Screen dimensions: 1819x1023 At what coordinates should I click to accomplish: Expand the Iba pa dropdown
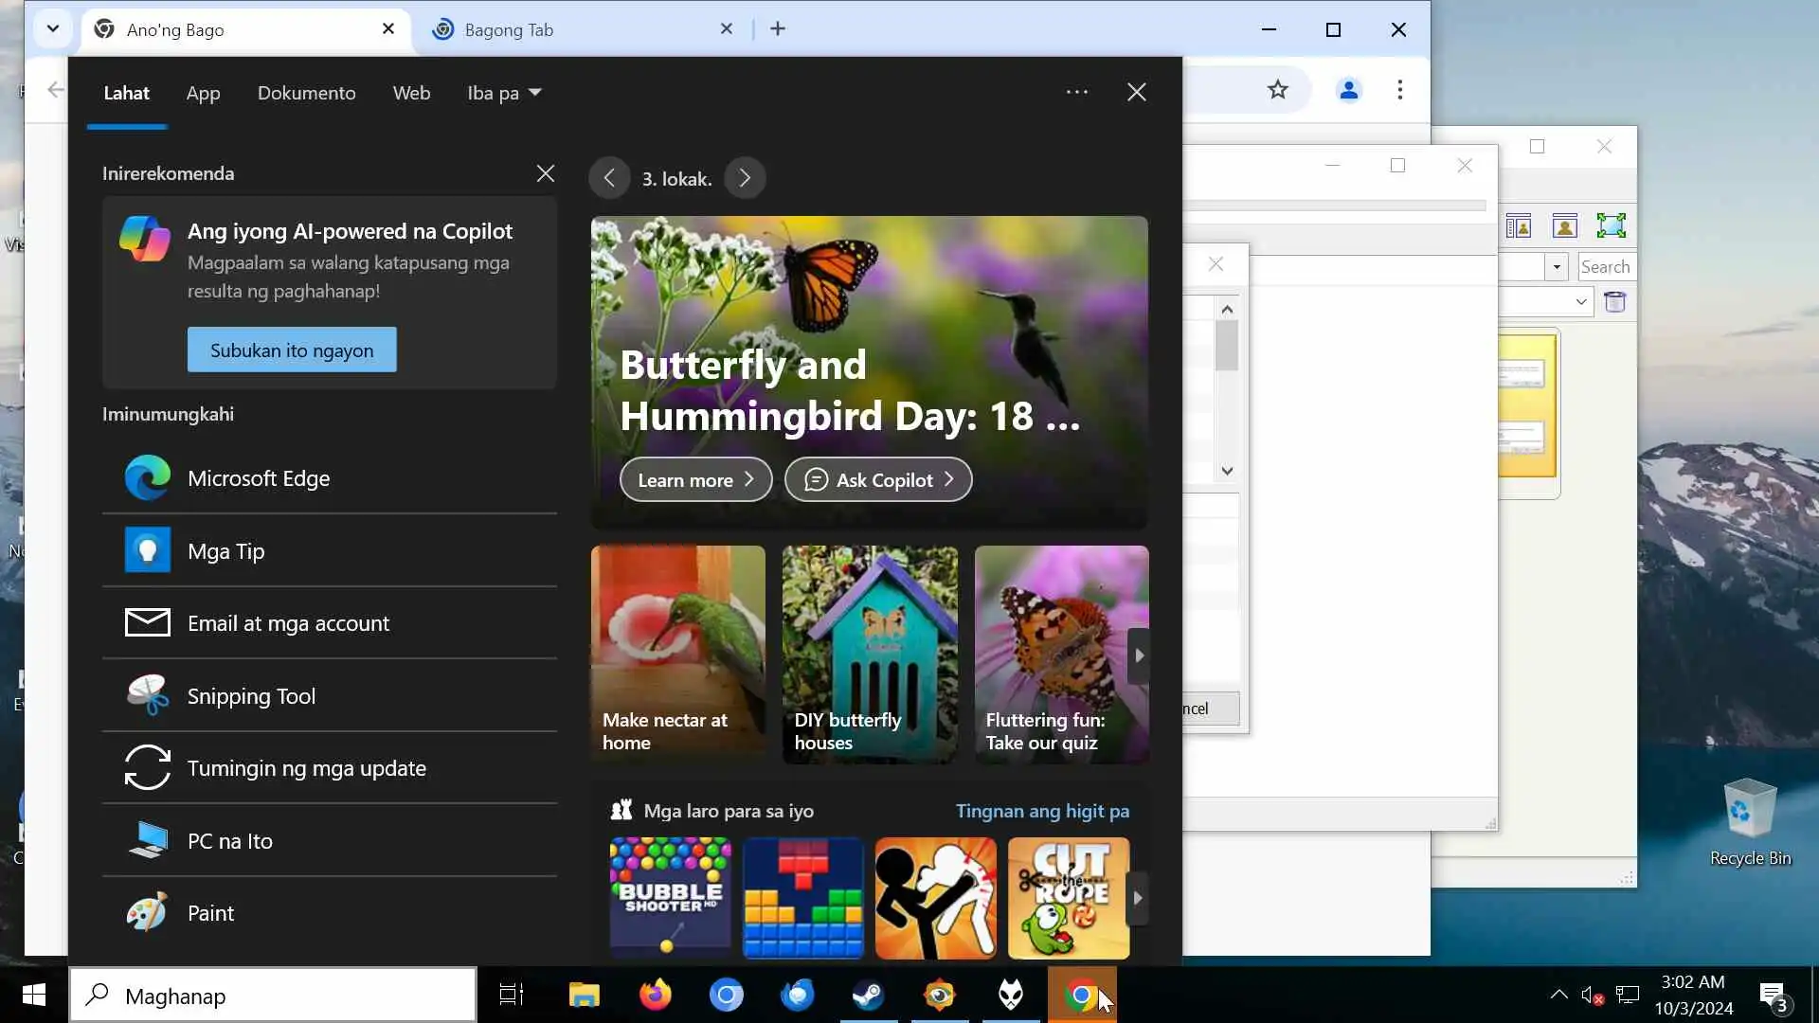(x=504, y=93)
